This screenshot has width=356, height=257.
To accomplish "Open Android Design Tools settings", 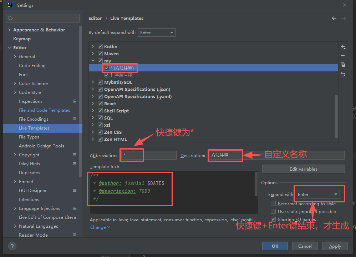I will [x=41, y=146].
